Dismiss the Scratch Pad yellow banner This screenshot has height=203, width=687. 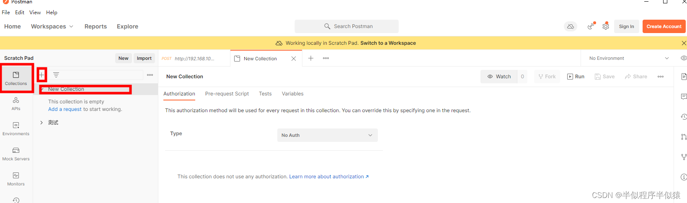pyautogui.click(x=684, y=43)
